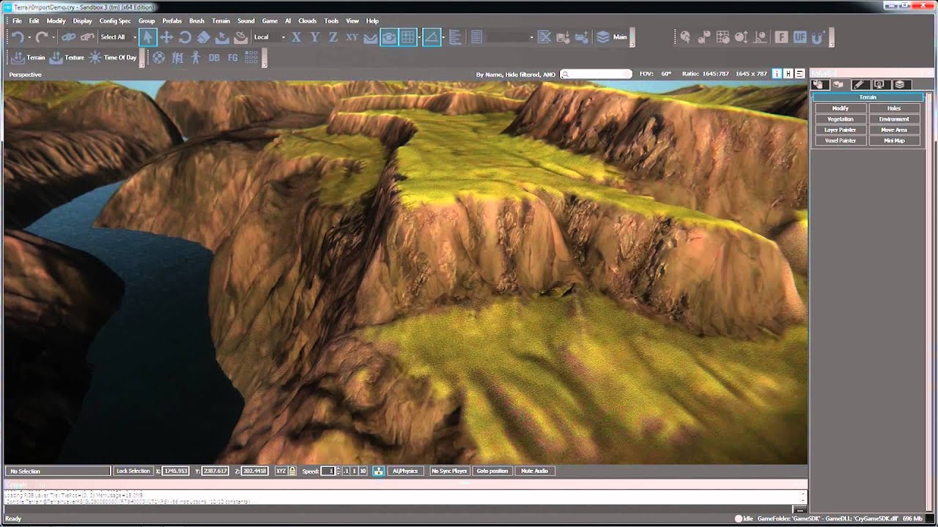938x527 pixels.
Task: Click the Goto position button
Action: [x=492, y=471]
